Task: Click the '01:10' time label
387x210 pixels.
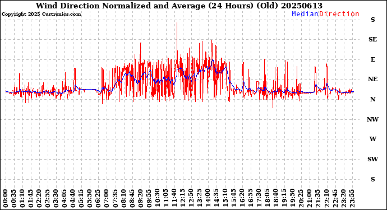Action: (22, 198)
